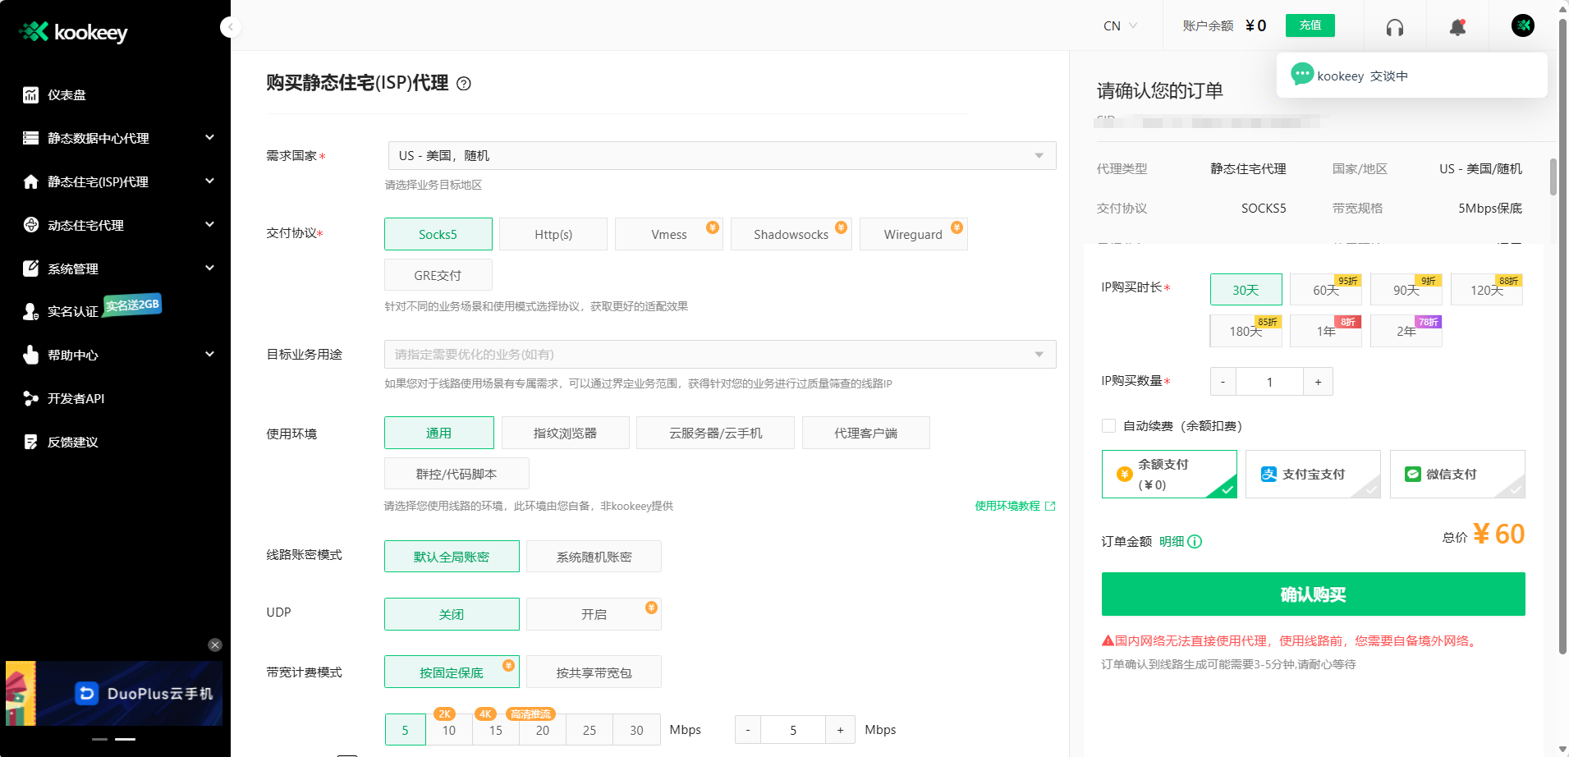Expand 帮助中心 menu chevron
1569x757 pixels.
pyautogui.click(x=209, y=354)
